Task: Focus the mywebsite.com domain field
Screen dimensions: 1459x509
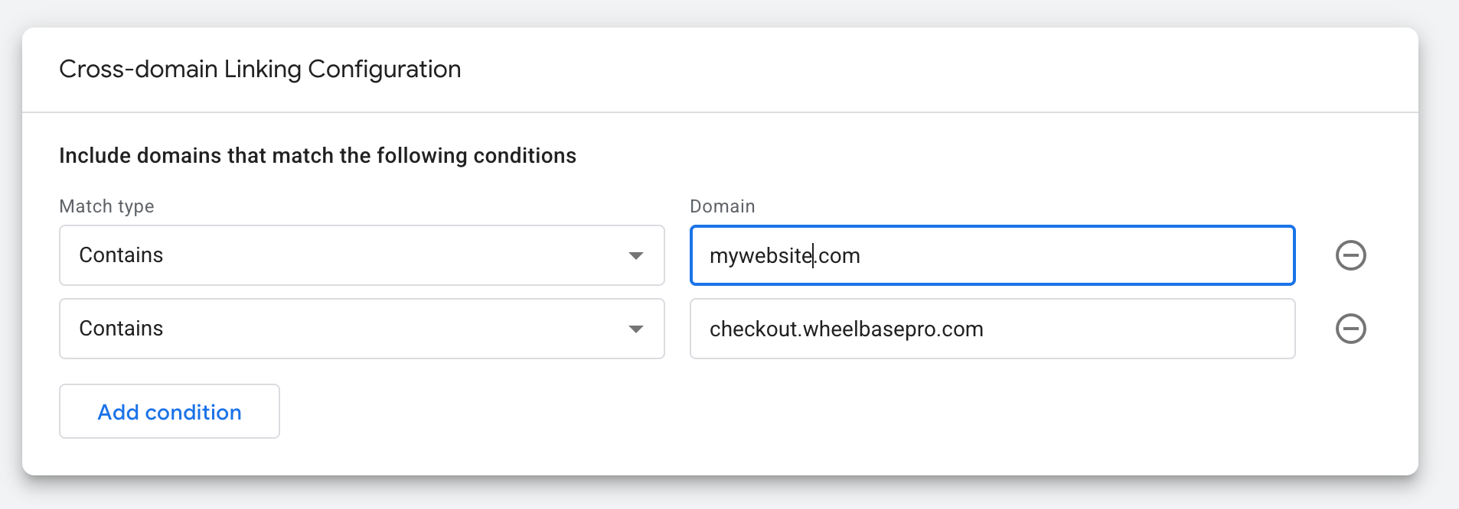Action: click(992, 255)
